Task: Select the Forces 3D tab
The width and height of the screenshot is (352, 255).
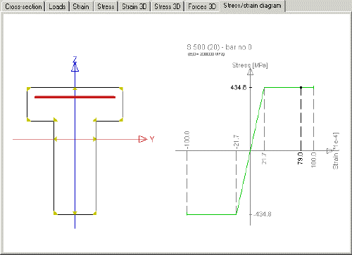Action: coord(202,6)
